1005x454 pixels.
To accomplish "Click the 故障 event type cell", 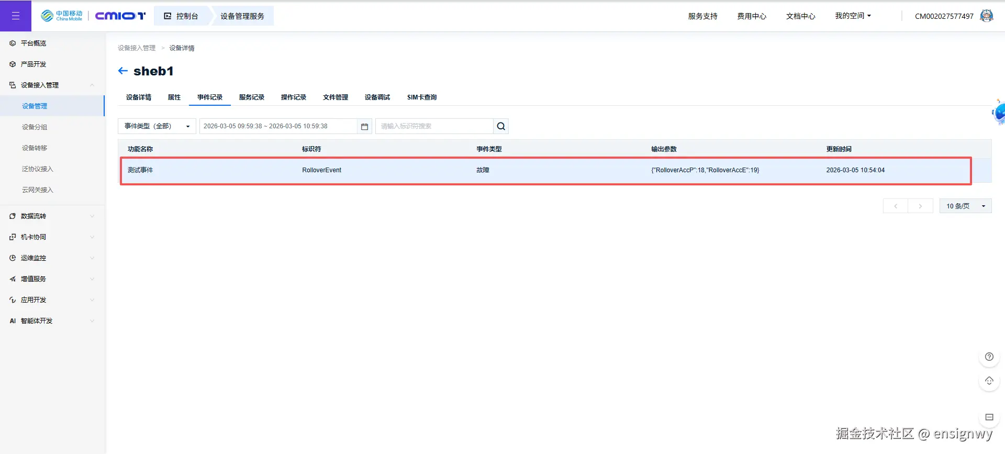I will (483, 170).
